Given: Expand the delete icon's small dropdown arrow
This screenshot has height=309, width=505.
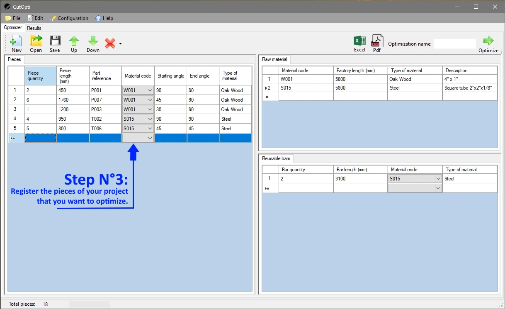Looking at the screenshot, I should (x=120, y=44).
